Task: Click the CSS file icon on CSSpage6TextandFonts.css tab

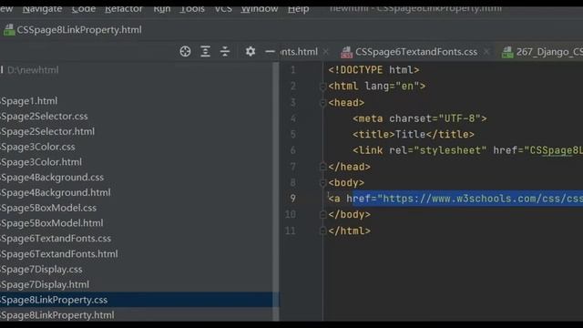Action: pos(346,52)
